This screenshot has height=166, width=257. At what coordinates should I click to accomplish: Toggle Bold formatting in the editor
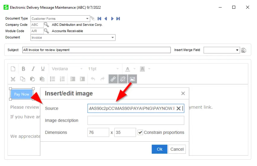(x=23, y=69)
